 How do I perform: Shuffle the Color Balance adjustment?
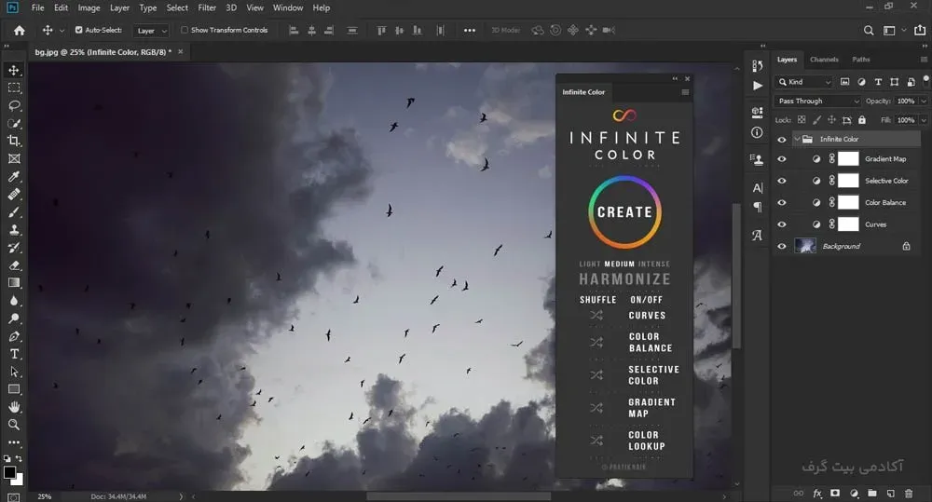[x=596, y=342]
